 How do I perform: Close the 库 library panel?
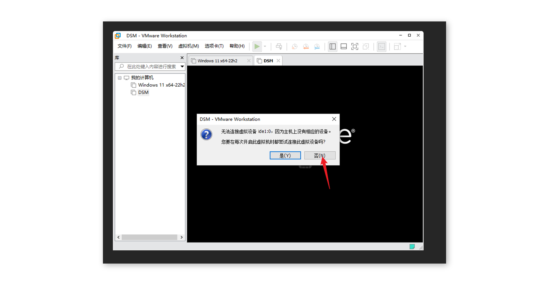coord(182,58)
